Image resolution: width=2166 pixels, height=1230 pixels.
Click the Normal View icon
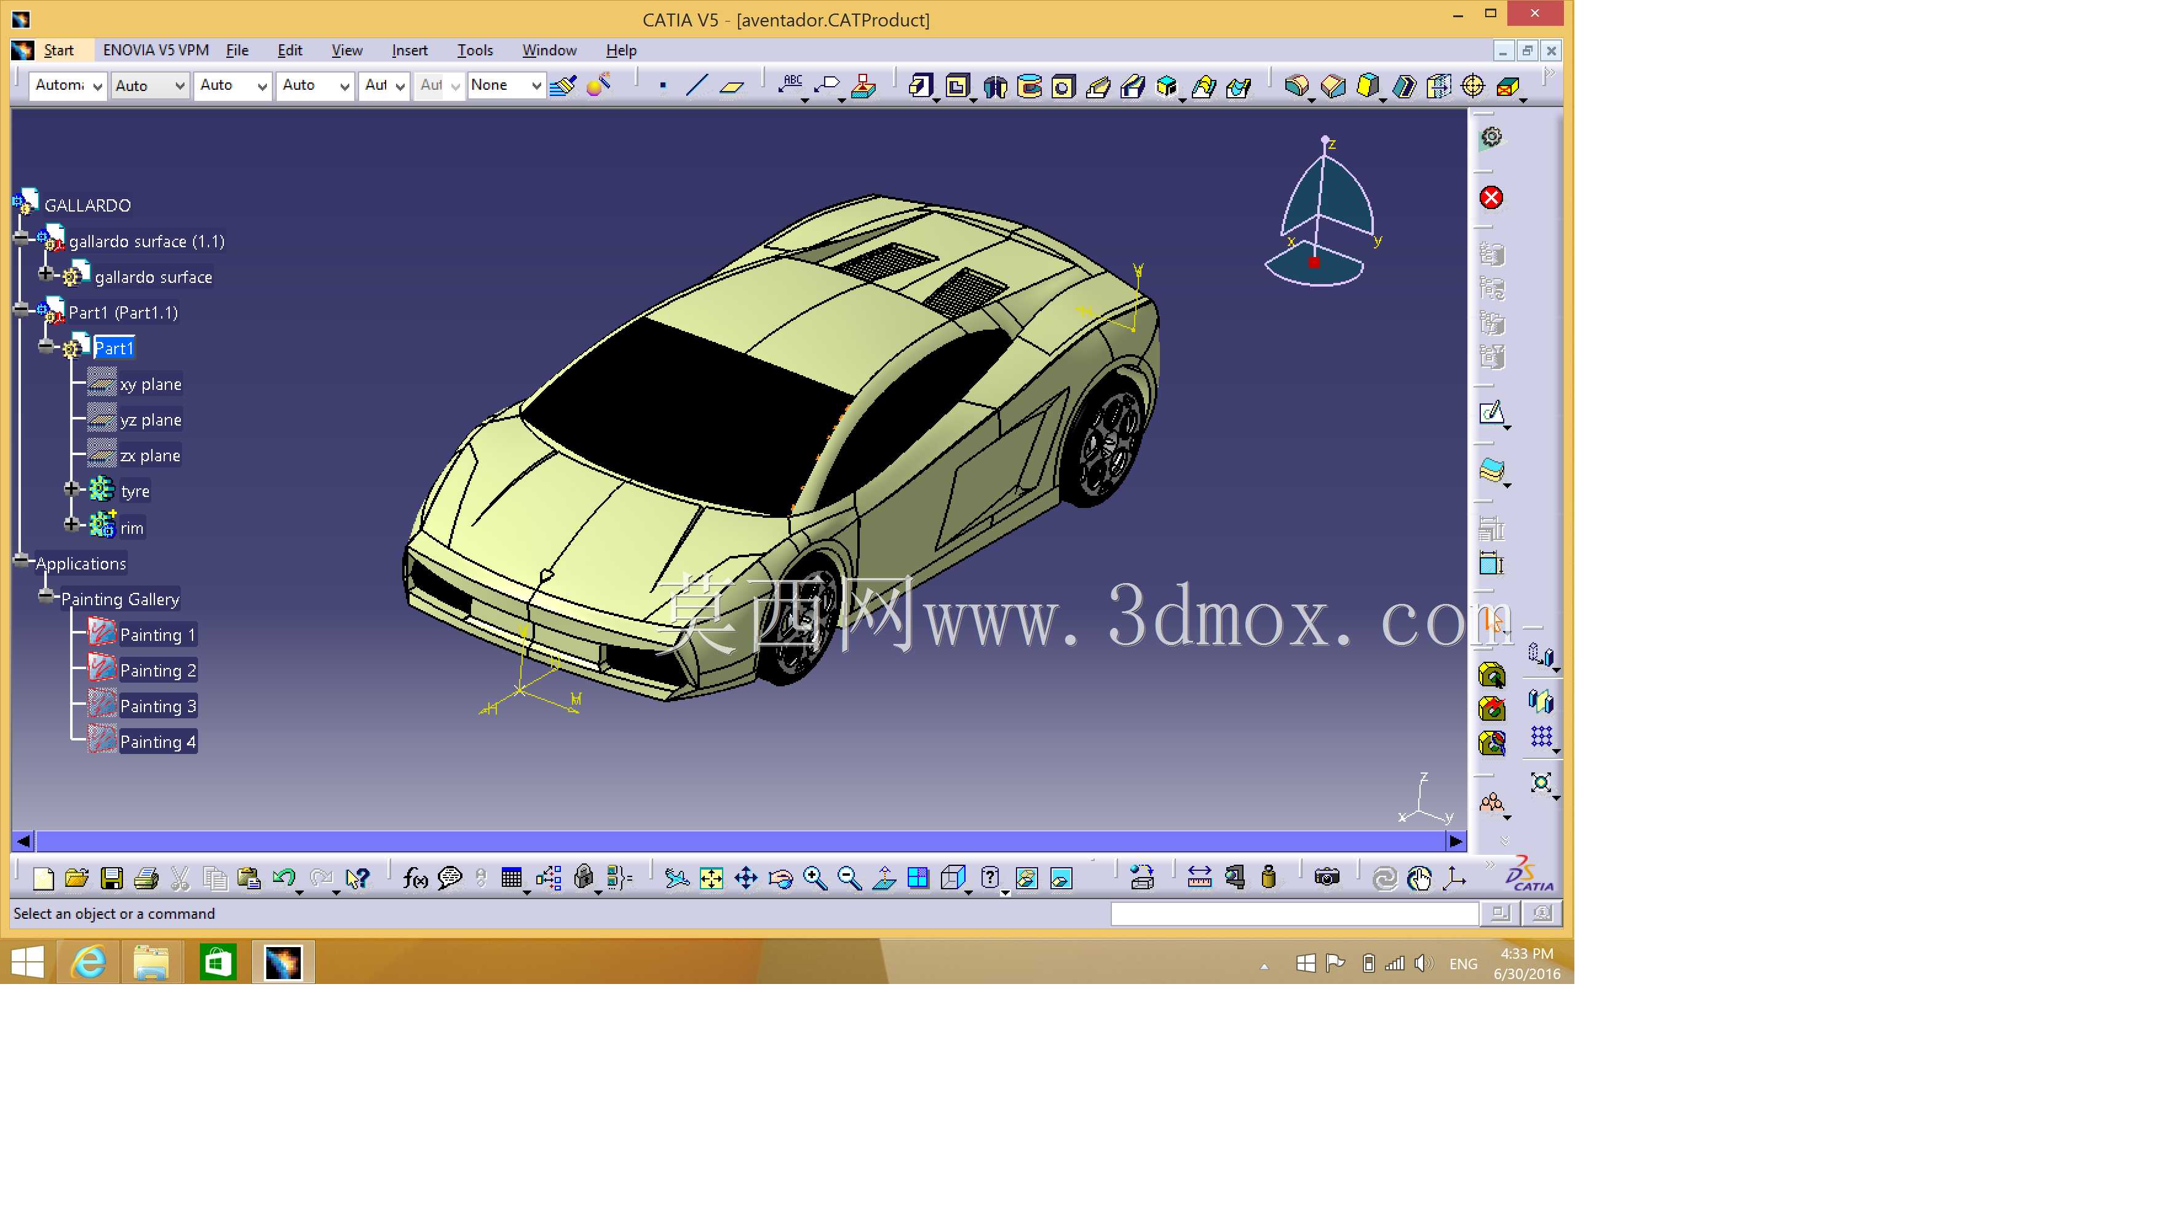[x=884, y=879]
